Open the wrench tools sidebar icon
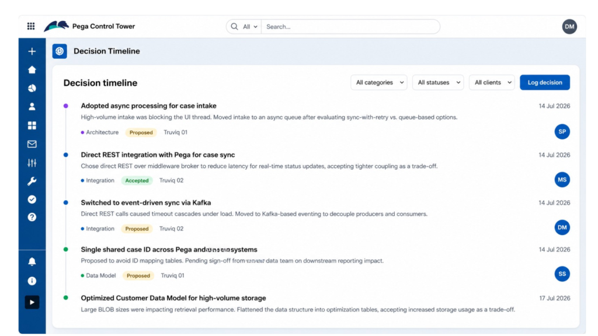 click(x=32, y=181)
